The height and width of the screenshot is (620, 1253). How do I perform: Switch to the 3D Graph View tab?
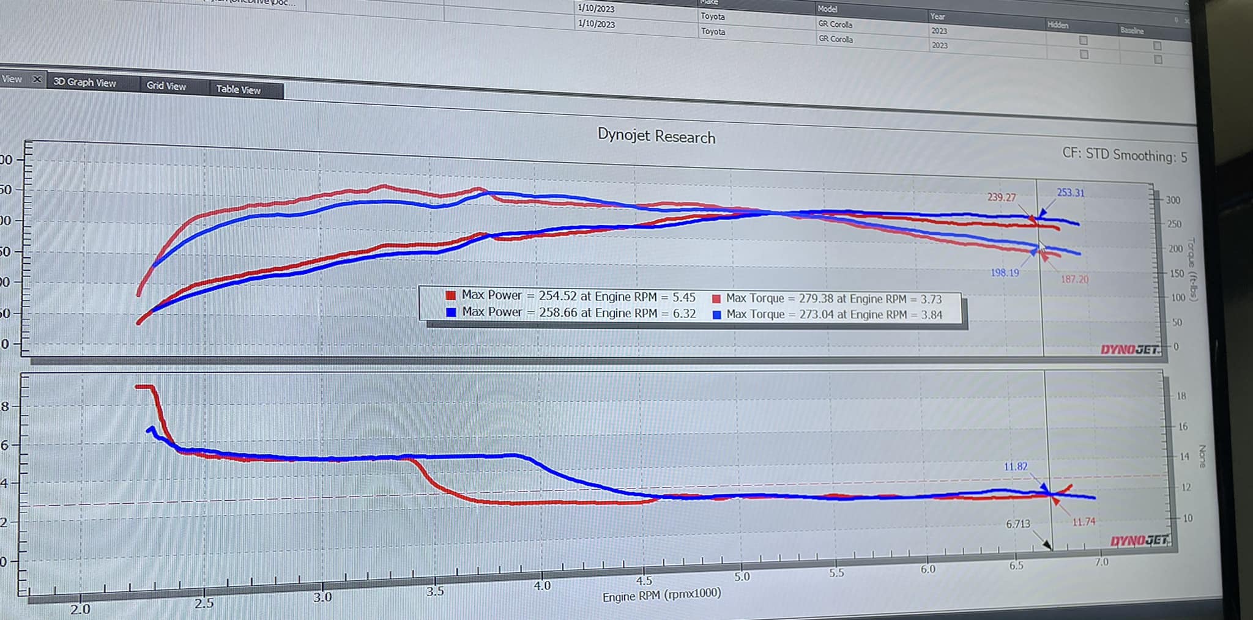tap(84, 83)
